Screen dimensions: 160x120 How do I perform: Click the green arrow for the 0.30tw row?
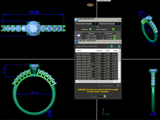(115, 38)
